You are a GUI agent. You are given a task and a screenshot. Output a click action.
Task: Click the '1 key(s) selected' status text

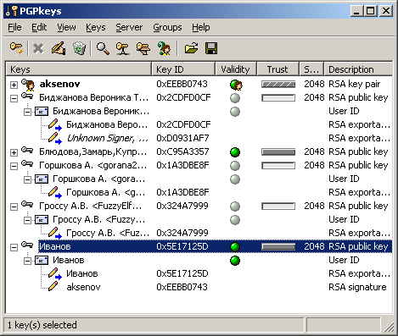(x=42, y=325)
